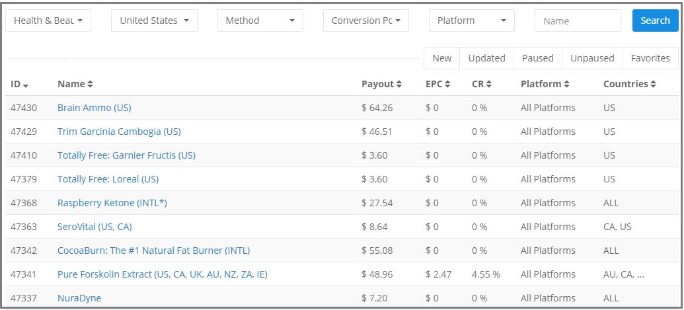Sort table by EPC column
The width and height of the screenshot is (684, 310).
click(438, 84)
